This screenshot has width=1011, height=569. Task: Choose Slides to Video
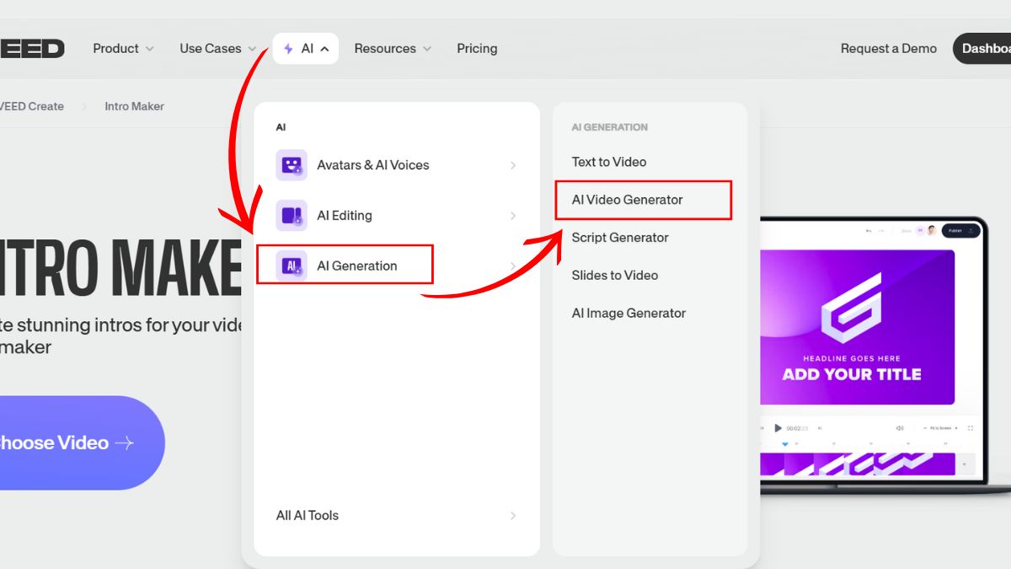pyautogui.click(x=615, y=276)
